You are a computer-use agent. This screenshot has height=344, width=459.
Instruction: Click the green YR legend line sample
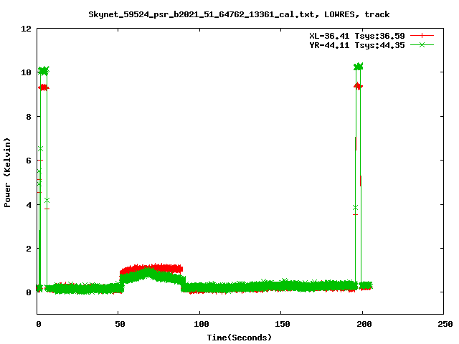point(422,44)
